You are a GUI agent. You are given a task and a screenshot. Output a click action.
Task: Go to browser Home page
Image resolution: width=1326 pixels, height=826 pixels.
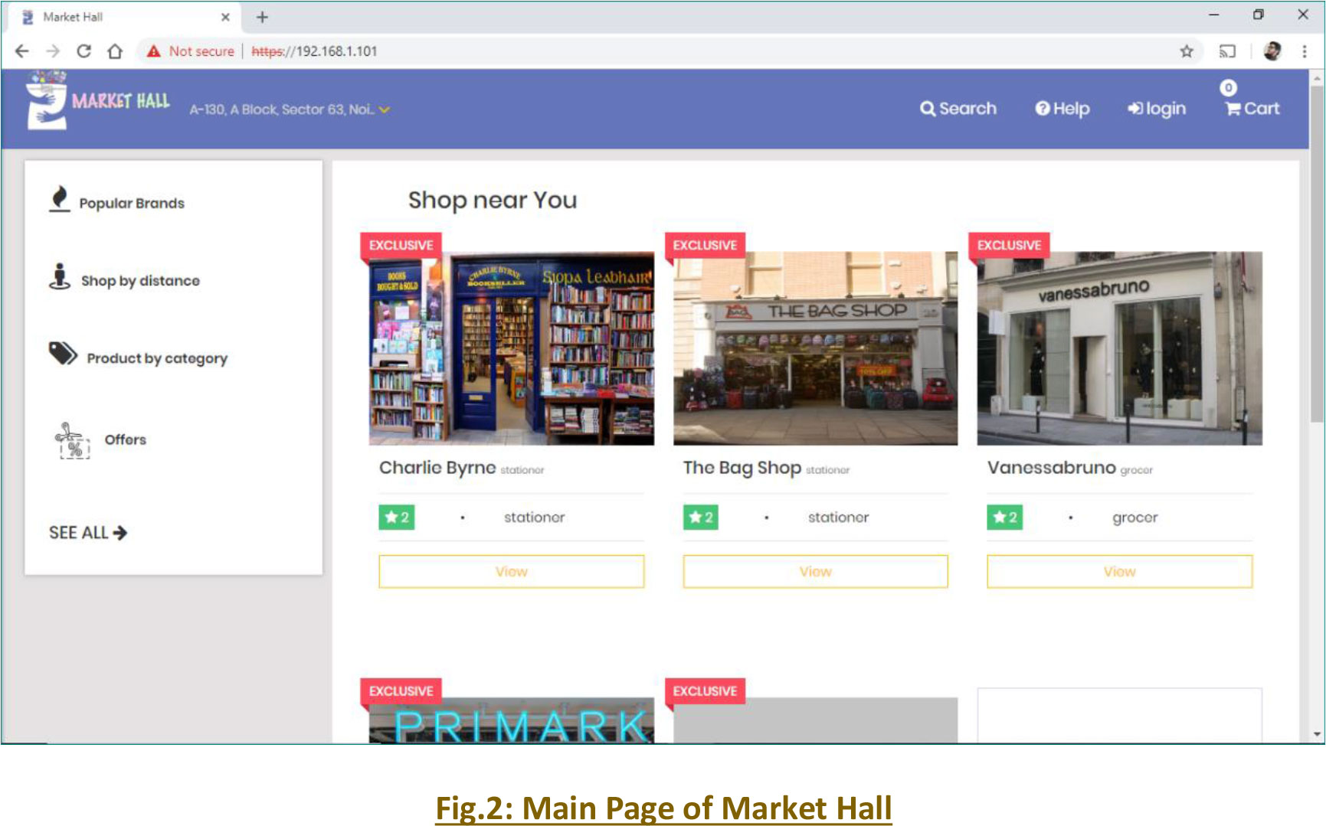tap(115, 51)
